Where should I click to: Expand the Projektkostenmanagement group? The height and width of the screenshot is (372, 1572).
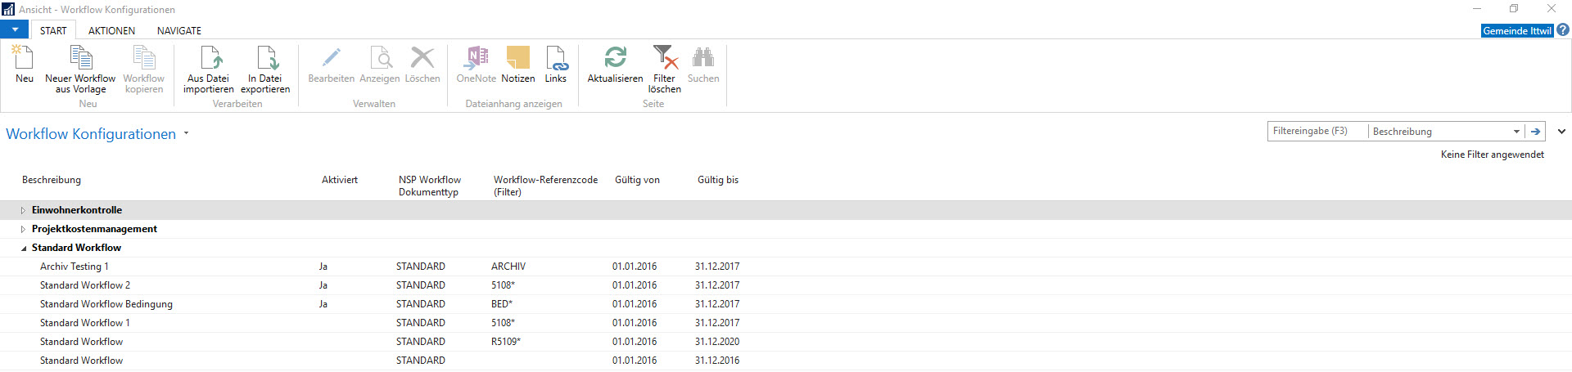23,229
